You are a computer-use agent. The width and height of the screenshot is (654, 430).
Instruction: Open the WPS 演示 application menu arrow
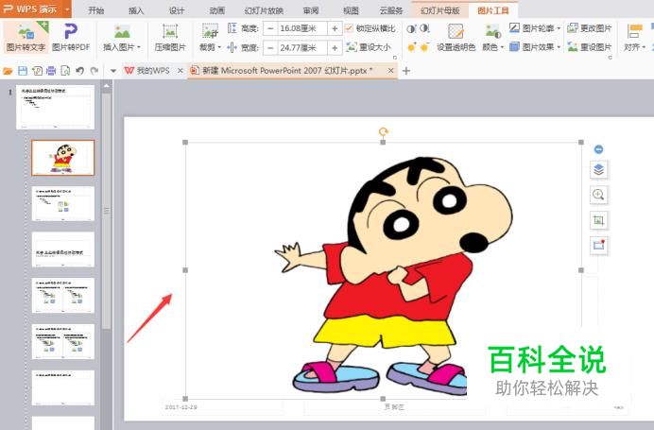click(67, 9)
